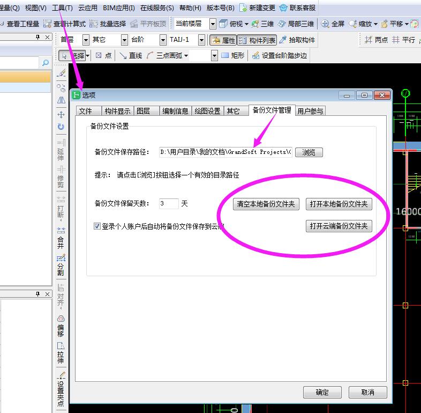Open the 三维 view icon
This screenshot has height=413, width=421.
pyautogui.click(x=255, y=24)
